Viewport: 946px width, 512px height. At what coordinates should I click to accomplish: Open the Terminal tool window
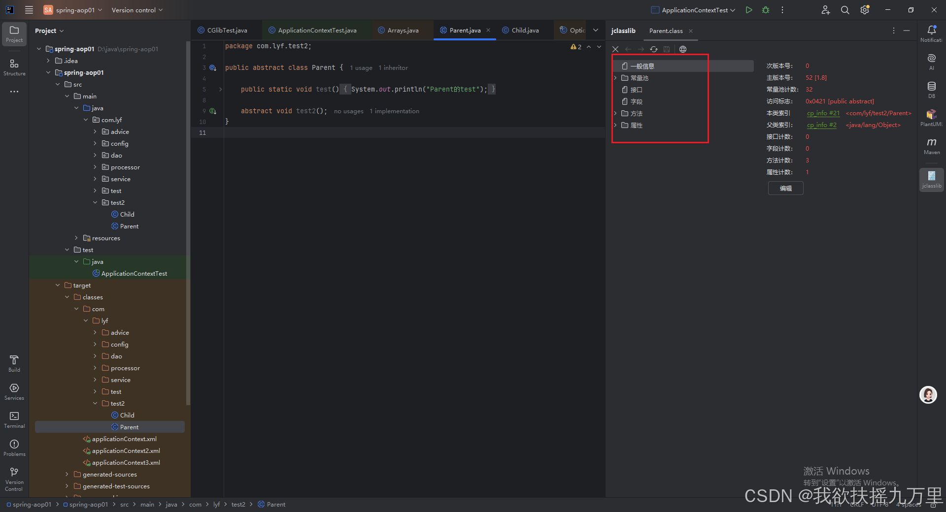click(x=14, y=419)
